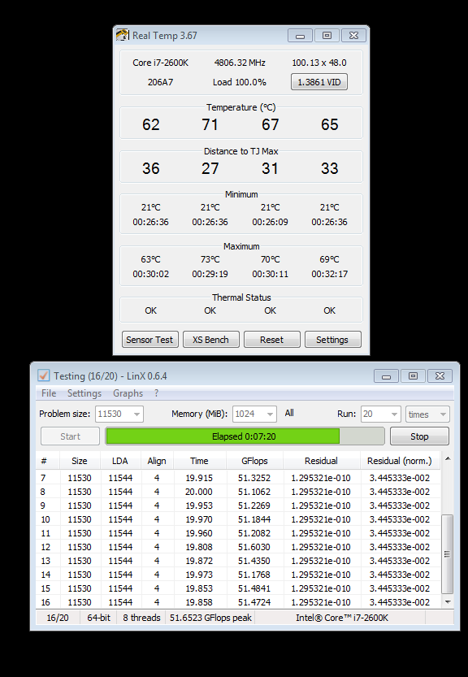The height and width of the screenshot is (677, 468).
Task: Click the 64-bit status bar entry
Action: click(x=99, y=618)
